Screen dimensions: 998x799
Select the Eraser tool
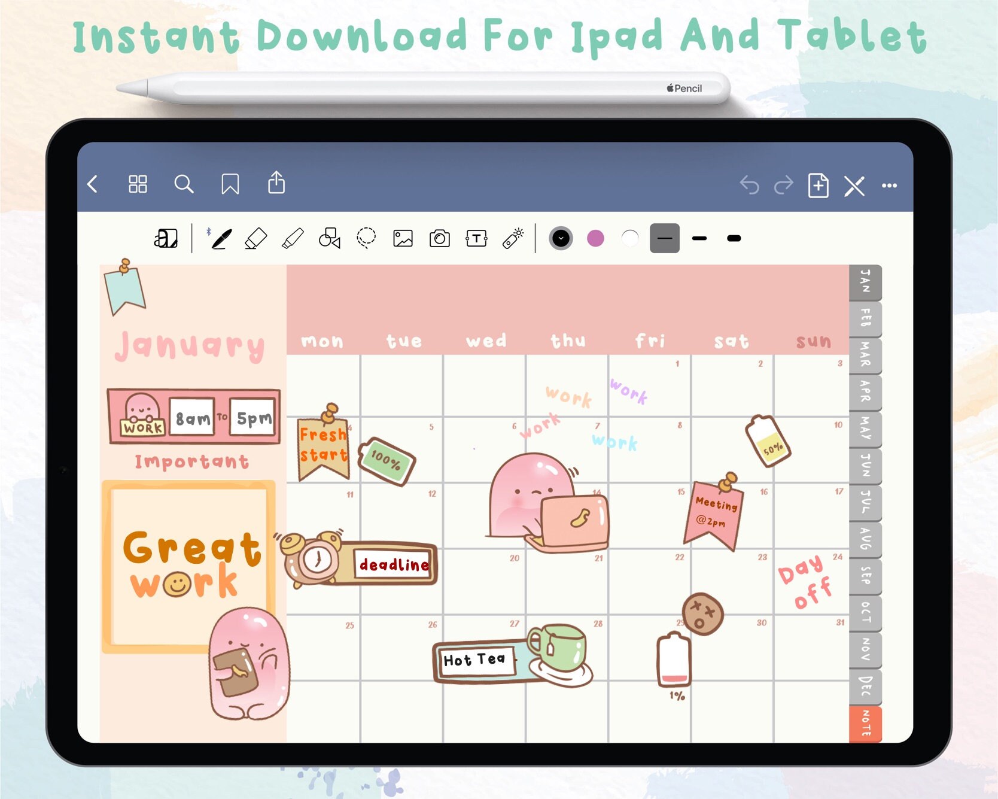point(256,239)
